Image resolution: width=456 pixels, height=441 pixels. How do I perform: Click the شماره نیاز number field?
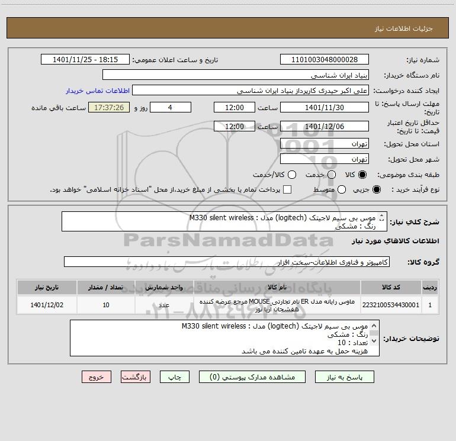click(325, 60)
